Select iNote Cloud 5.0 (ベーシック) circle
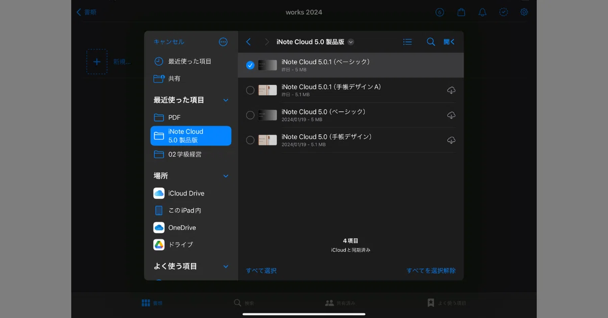Viewport: 608px width, 318px height. (x=250, y=115)
